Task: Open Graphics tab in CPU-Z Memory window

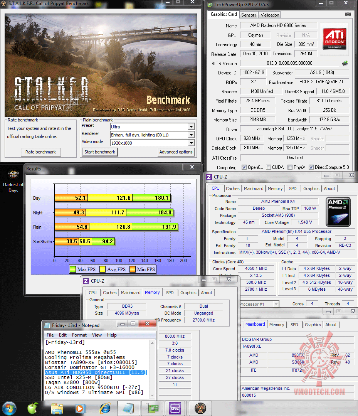Action: pos(188,292)
